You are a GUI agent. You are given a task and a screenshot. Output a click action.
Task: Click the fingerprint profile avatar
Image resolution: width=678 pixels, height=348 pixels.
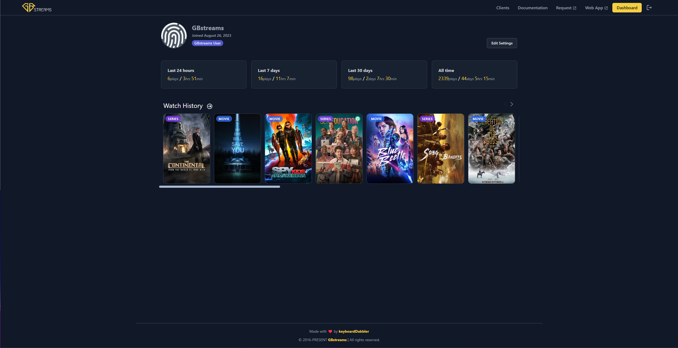coord(174,35)
